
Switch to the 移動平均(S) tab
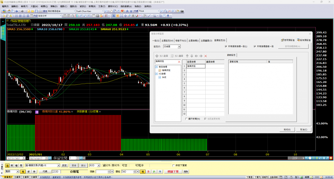[x=181, y=41]
